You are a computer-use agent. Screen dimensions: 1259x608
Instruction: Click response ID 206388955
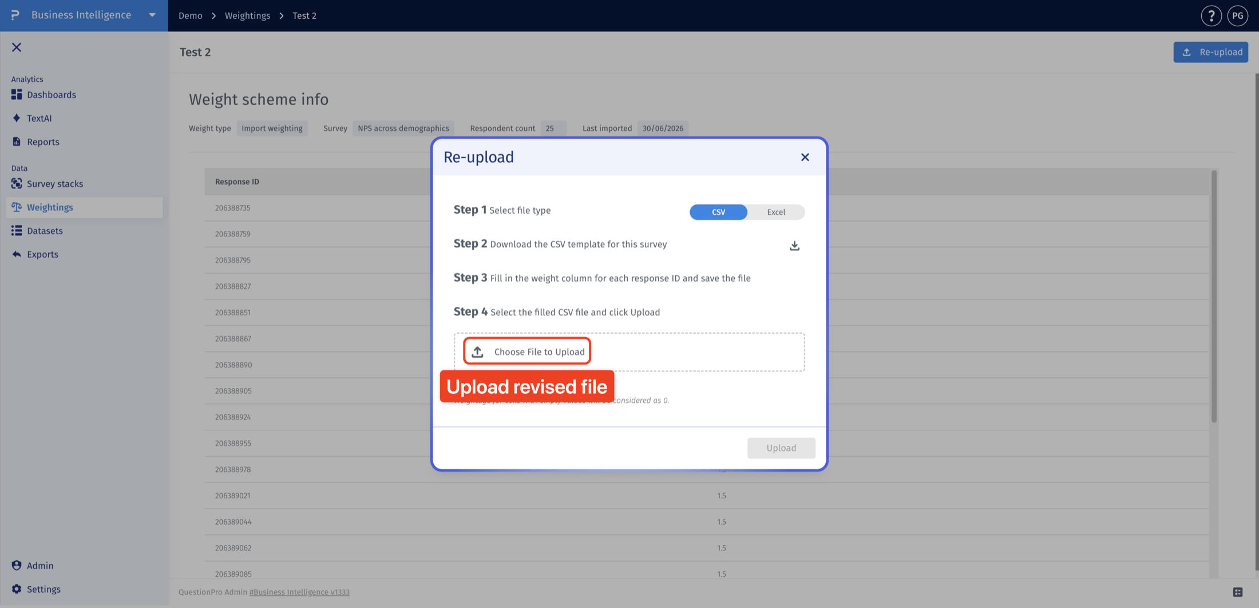point(232,443)
